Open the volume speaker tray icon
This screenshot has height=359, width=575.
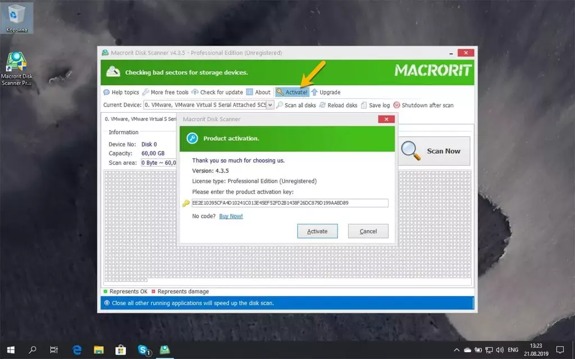tap(499, 350)
